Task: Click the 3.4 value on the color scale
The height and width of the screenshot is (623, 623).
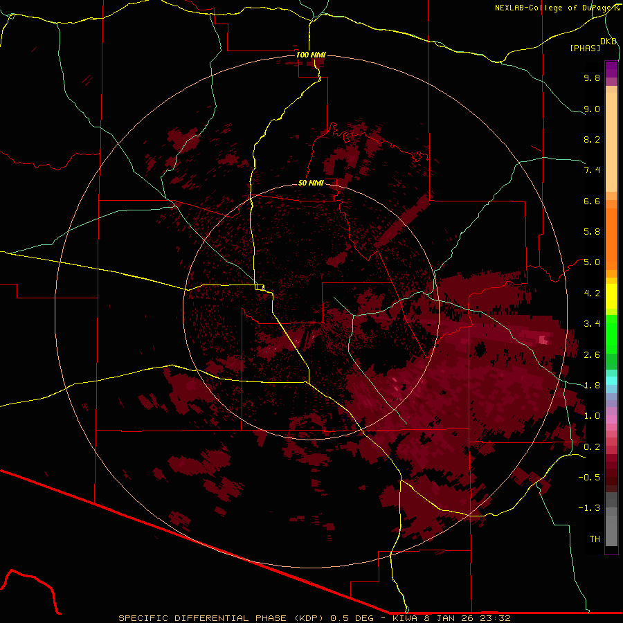Action: 592,324
